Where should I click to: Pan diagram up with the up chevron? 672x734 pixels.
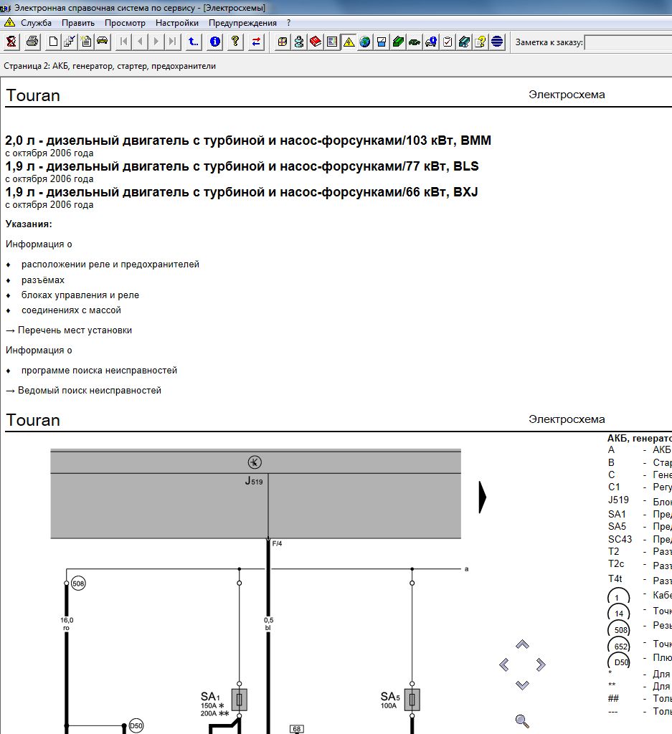[522, 644]
